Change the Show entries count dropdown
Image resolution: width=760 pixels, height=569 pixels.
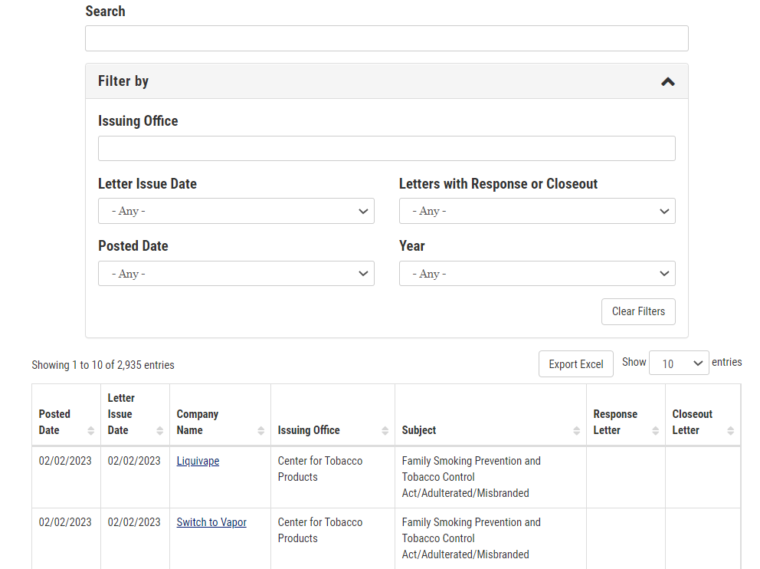coord(679,363)
